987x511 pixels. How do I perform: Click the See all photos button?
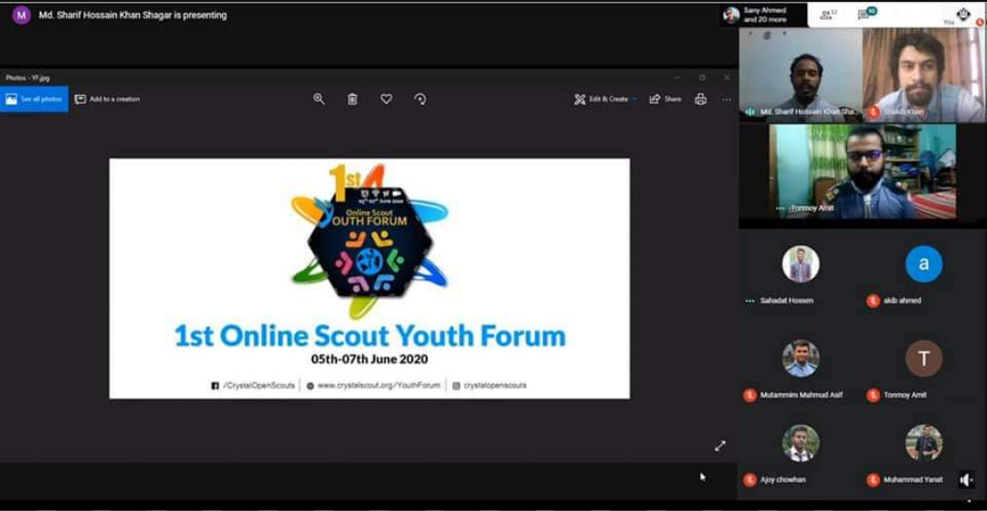[34, 99]
